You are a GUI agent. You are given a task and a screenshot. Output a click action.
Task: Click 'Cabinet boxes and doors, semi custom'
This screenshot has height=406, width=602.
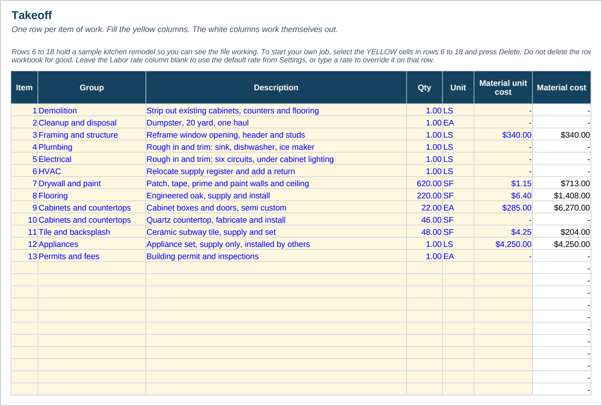point(276,208)
